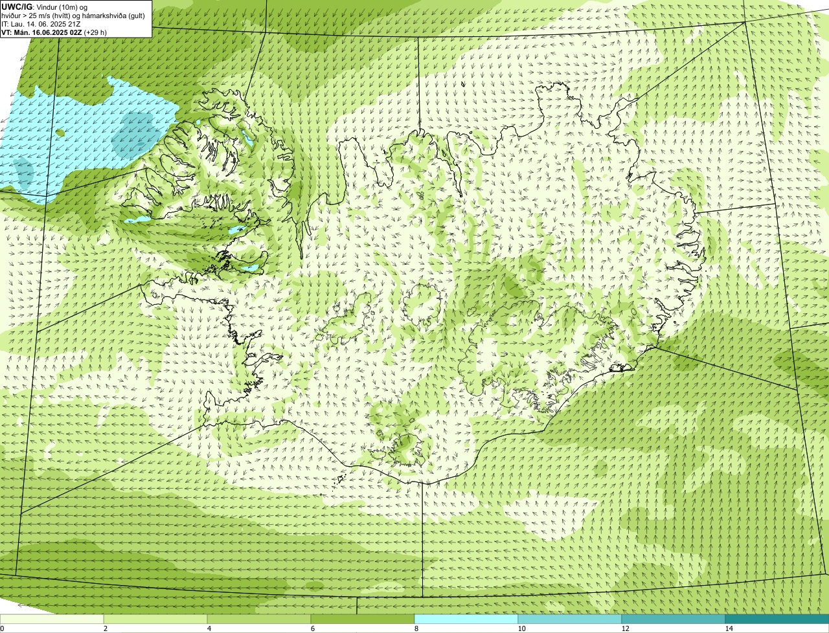Pick the 4–6 m/s green legend segment
Image resolution: width=829 pixels, height=633 pixels.
259,619
